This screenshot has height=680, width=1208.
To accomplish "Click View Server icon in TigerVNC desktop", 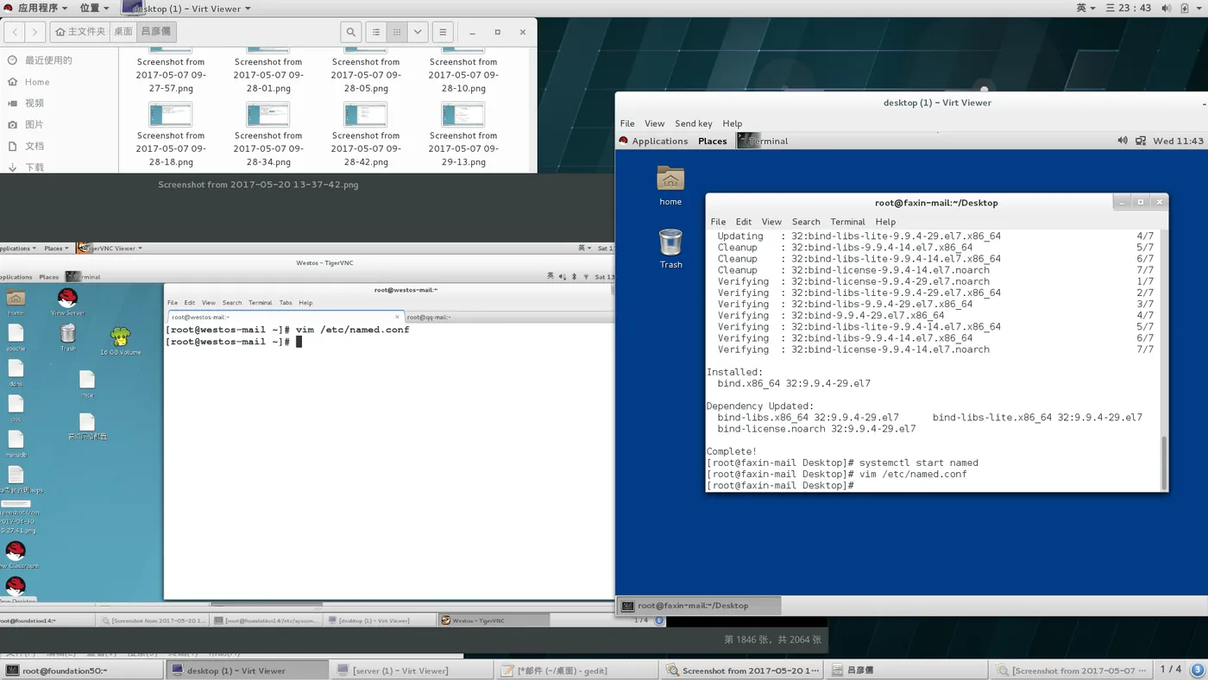I will tap(67, 302).
